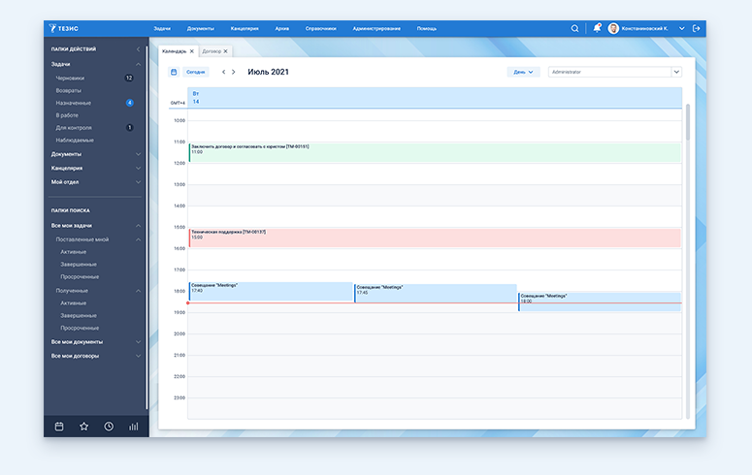
Task: Open notifications bell
Action: click(x=597, y=29)
